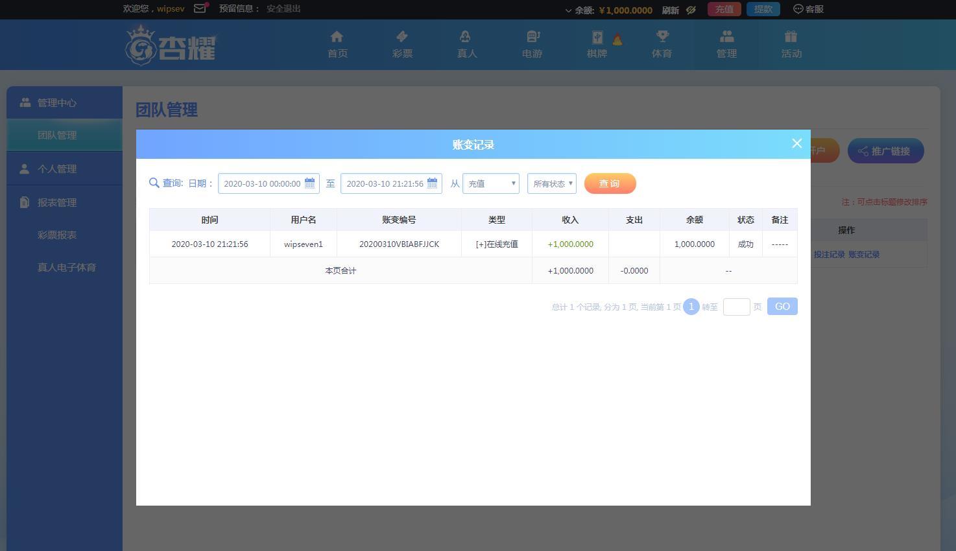Open calendar picker for end date

pyautogui.click(x=432, y=183)
